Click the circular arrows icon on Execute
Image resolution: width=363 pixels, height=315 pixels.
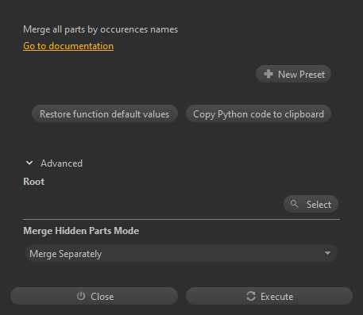pyautogui.click(x=251, y=296)
